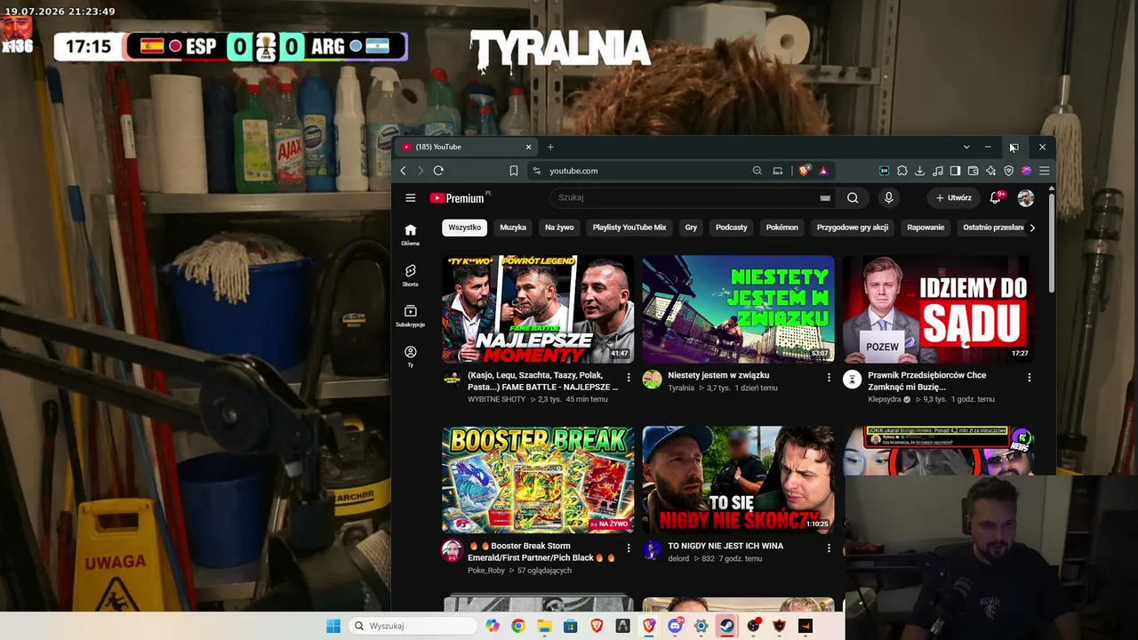Click the Utwórz create button
Image resolution: width=1138 pixels, height=640 pixels.
coord(954,198)
